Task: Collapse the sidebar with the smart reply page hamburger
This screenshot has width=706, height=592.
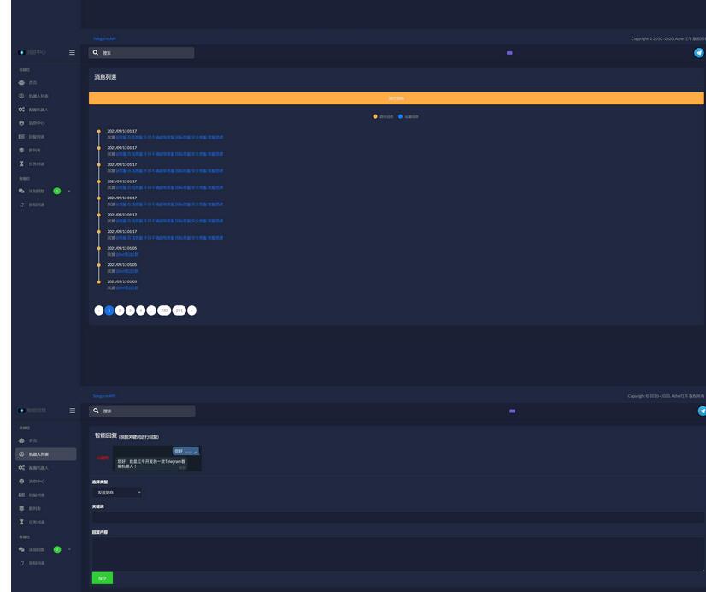Action: click(x=72, y=411)
